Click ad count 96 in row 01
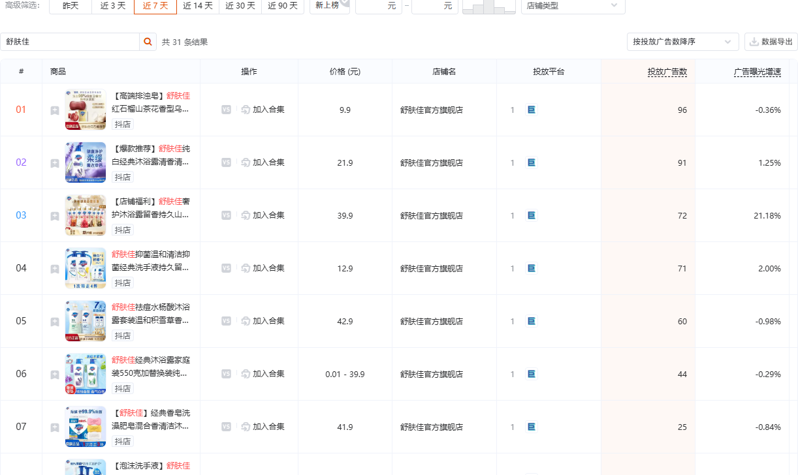798x475 pixels. (682, 110)
